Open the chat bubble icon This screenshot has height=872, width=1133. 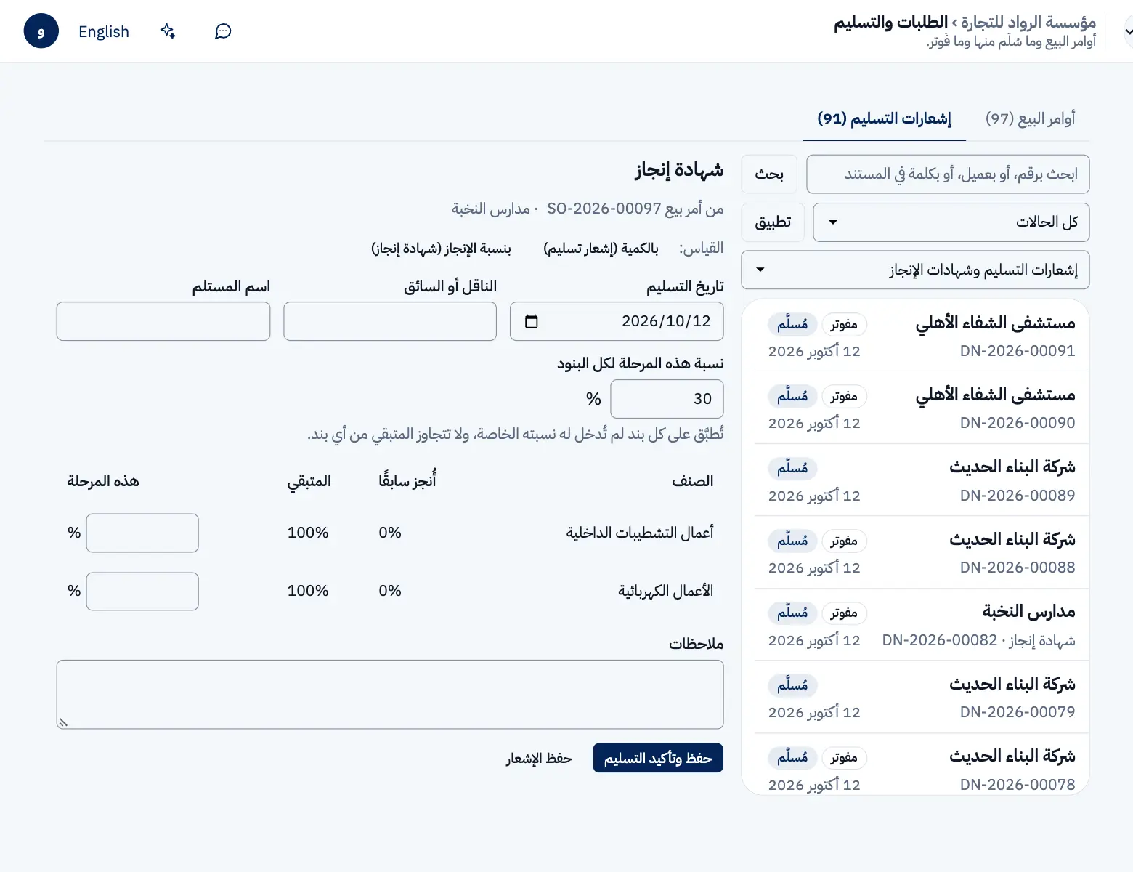tap(223, 31)
